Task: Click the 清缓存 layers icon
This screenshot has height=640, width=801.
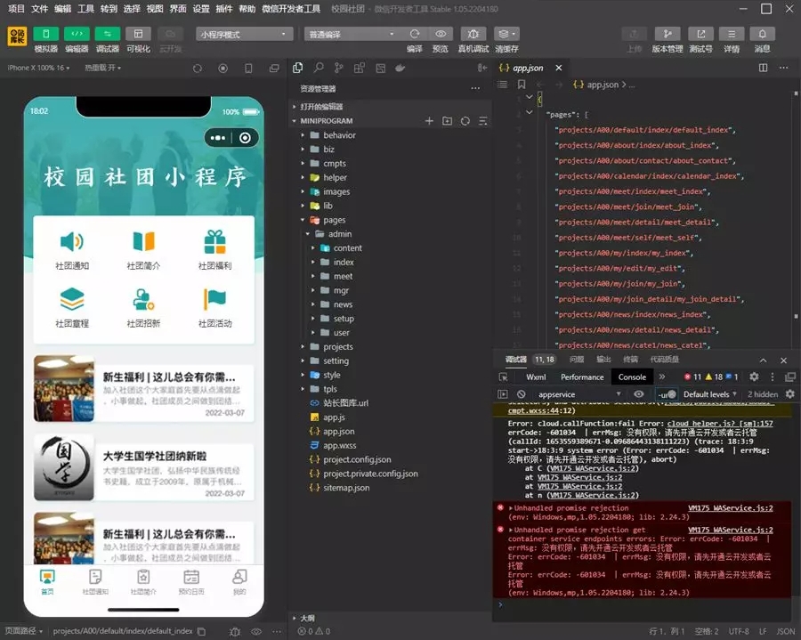Action: tap(506, 34)
